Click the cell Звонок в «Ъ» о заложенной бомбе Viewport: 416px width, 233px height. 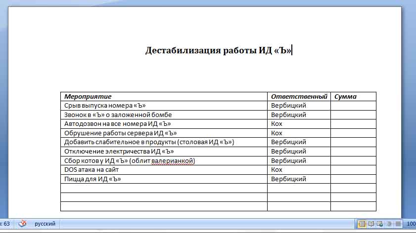coord(164,115)
